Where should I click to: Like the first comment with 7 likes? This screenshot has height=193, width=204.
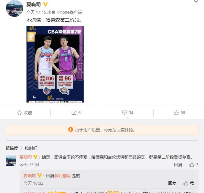pyautogui.click(x=192, y=165)
